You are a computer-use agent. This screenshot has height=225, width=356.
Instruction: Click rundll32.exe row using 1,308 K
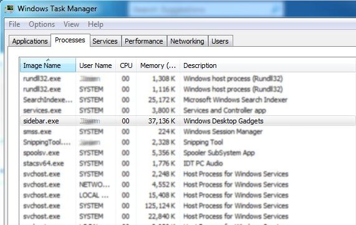(x=188, y=79)
